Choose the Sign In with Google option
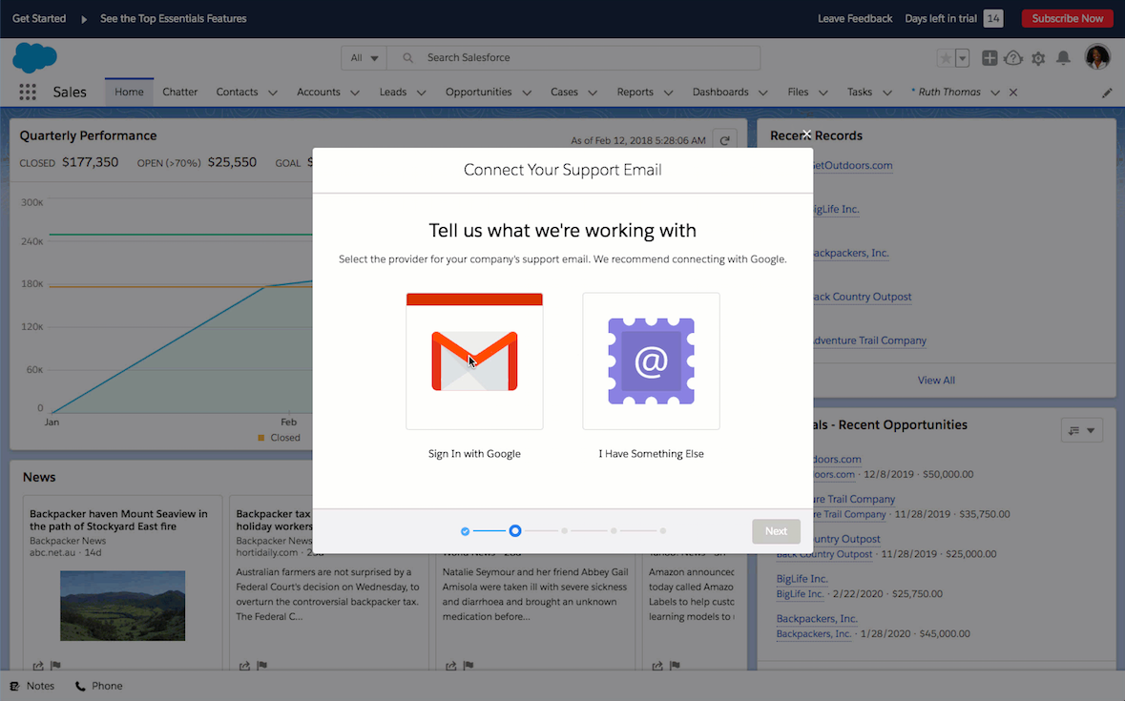 (x=474, y=361)
